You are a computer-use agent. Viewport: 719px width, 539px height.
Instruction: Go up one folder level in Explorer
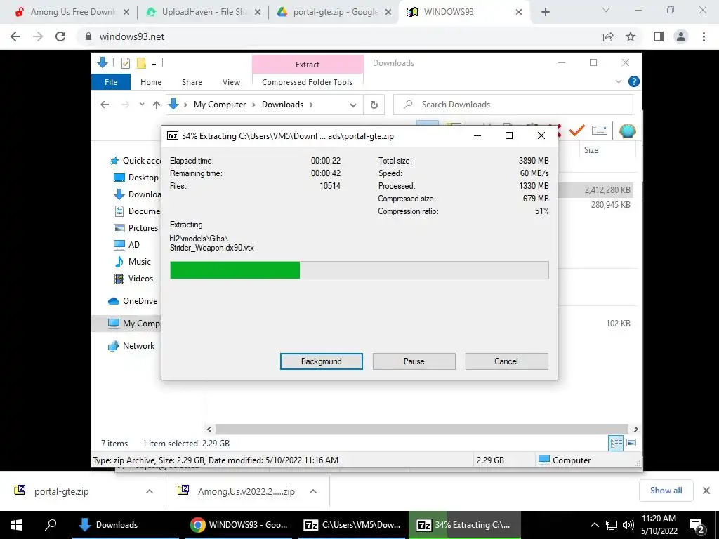pyautogui.click(x=157, y=105)
